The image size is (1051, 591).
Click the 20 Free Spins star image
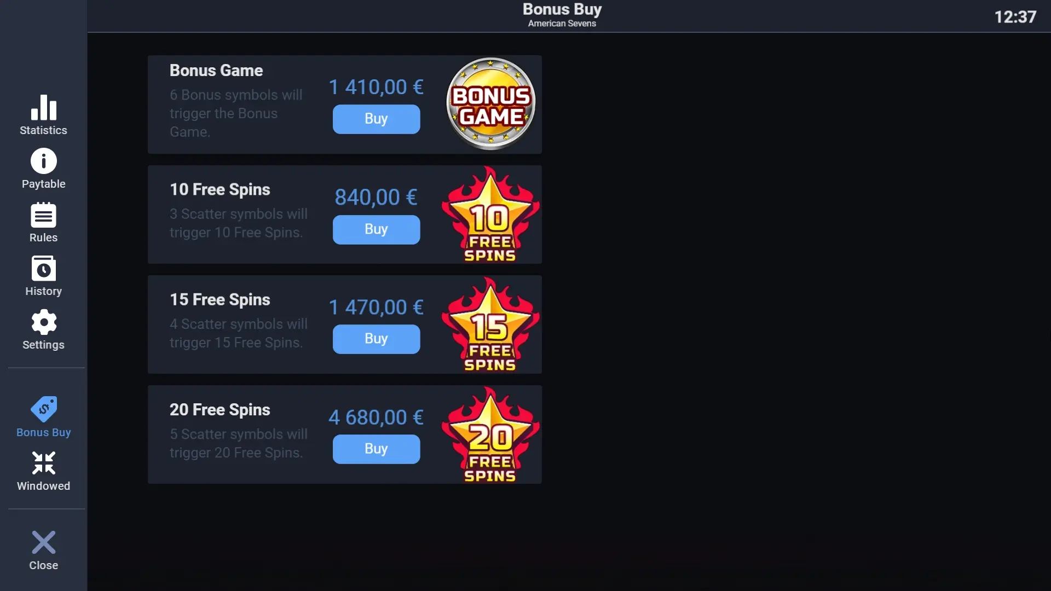(x=490, y=435)
